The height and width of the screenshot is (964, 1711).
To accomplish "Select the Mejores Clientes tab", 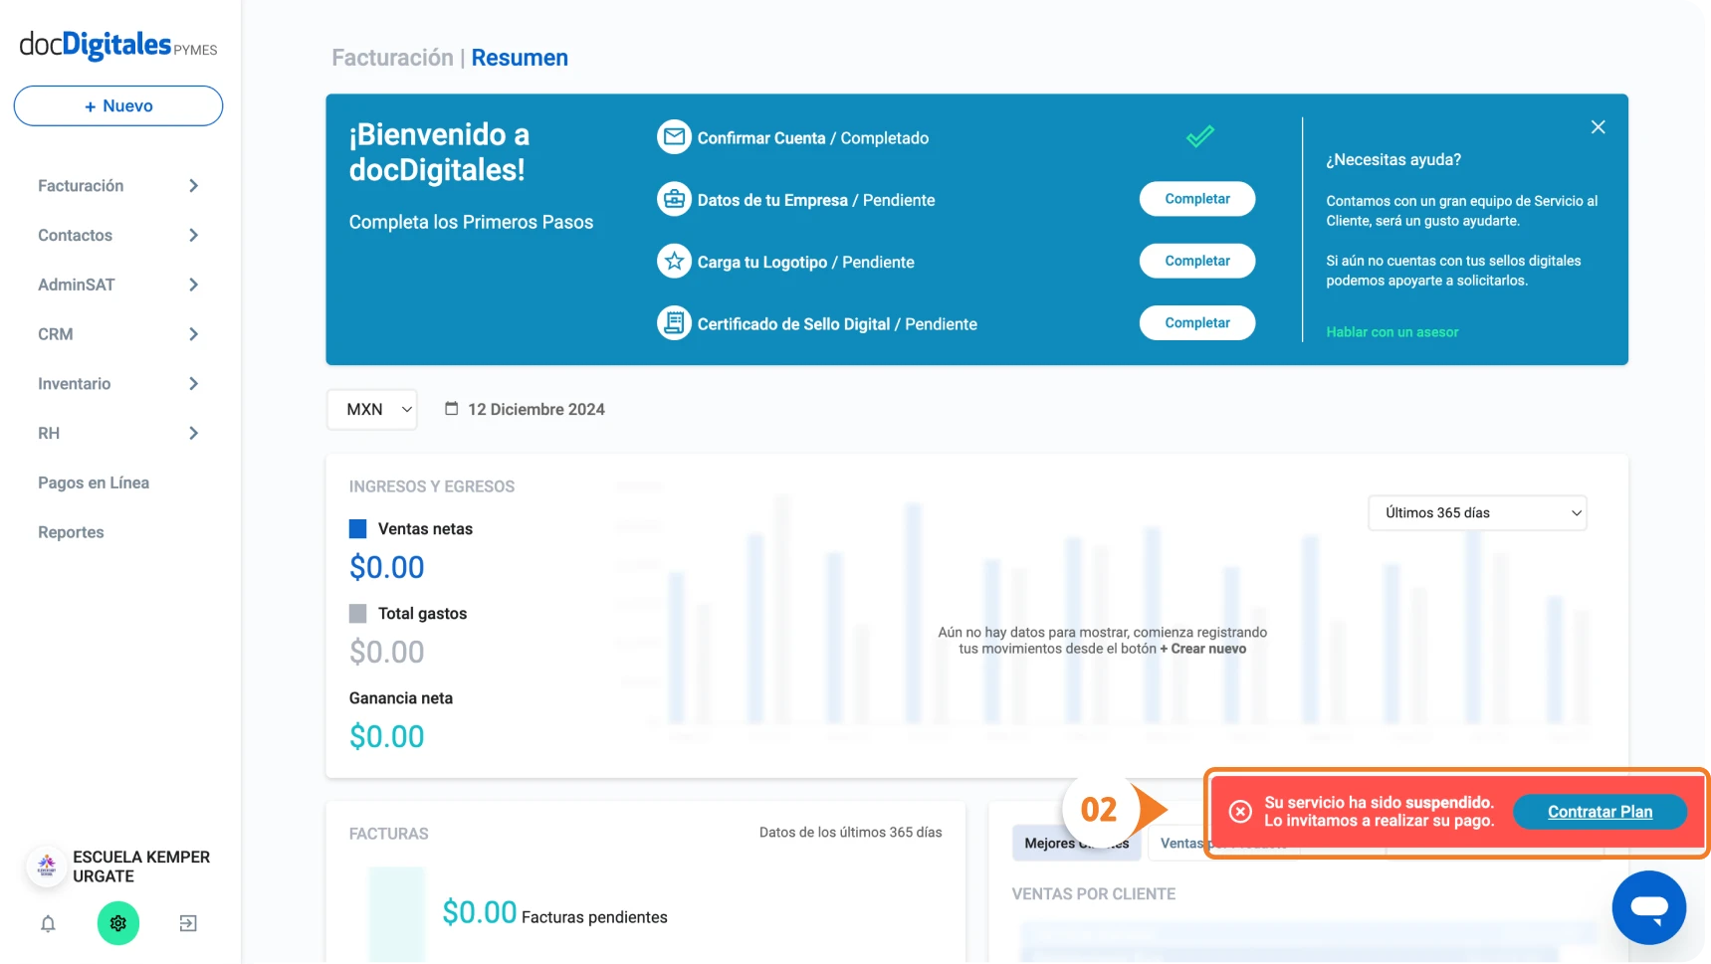I will (x=1076, y=844).
